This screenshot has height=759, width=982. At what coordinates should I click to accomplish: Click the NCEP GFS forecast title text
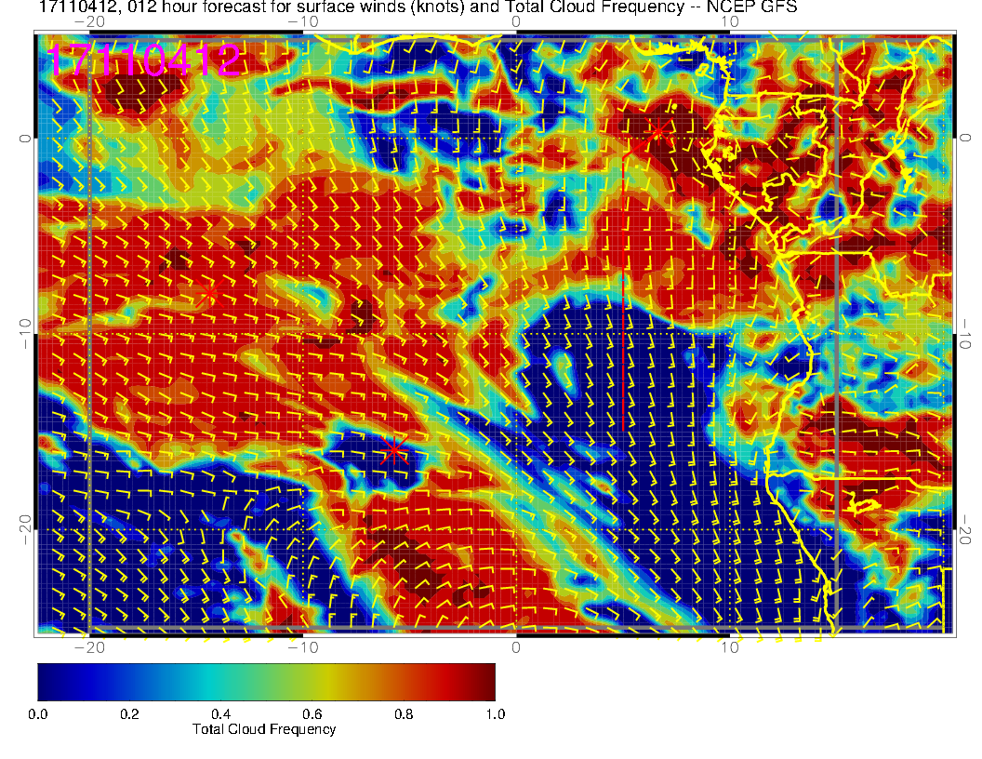[x=418, y=7]
